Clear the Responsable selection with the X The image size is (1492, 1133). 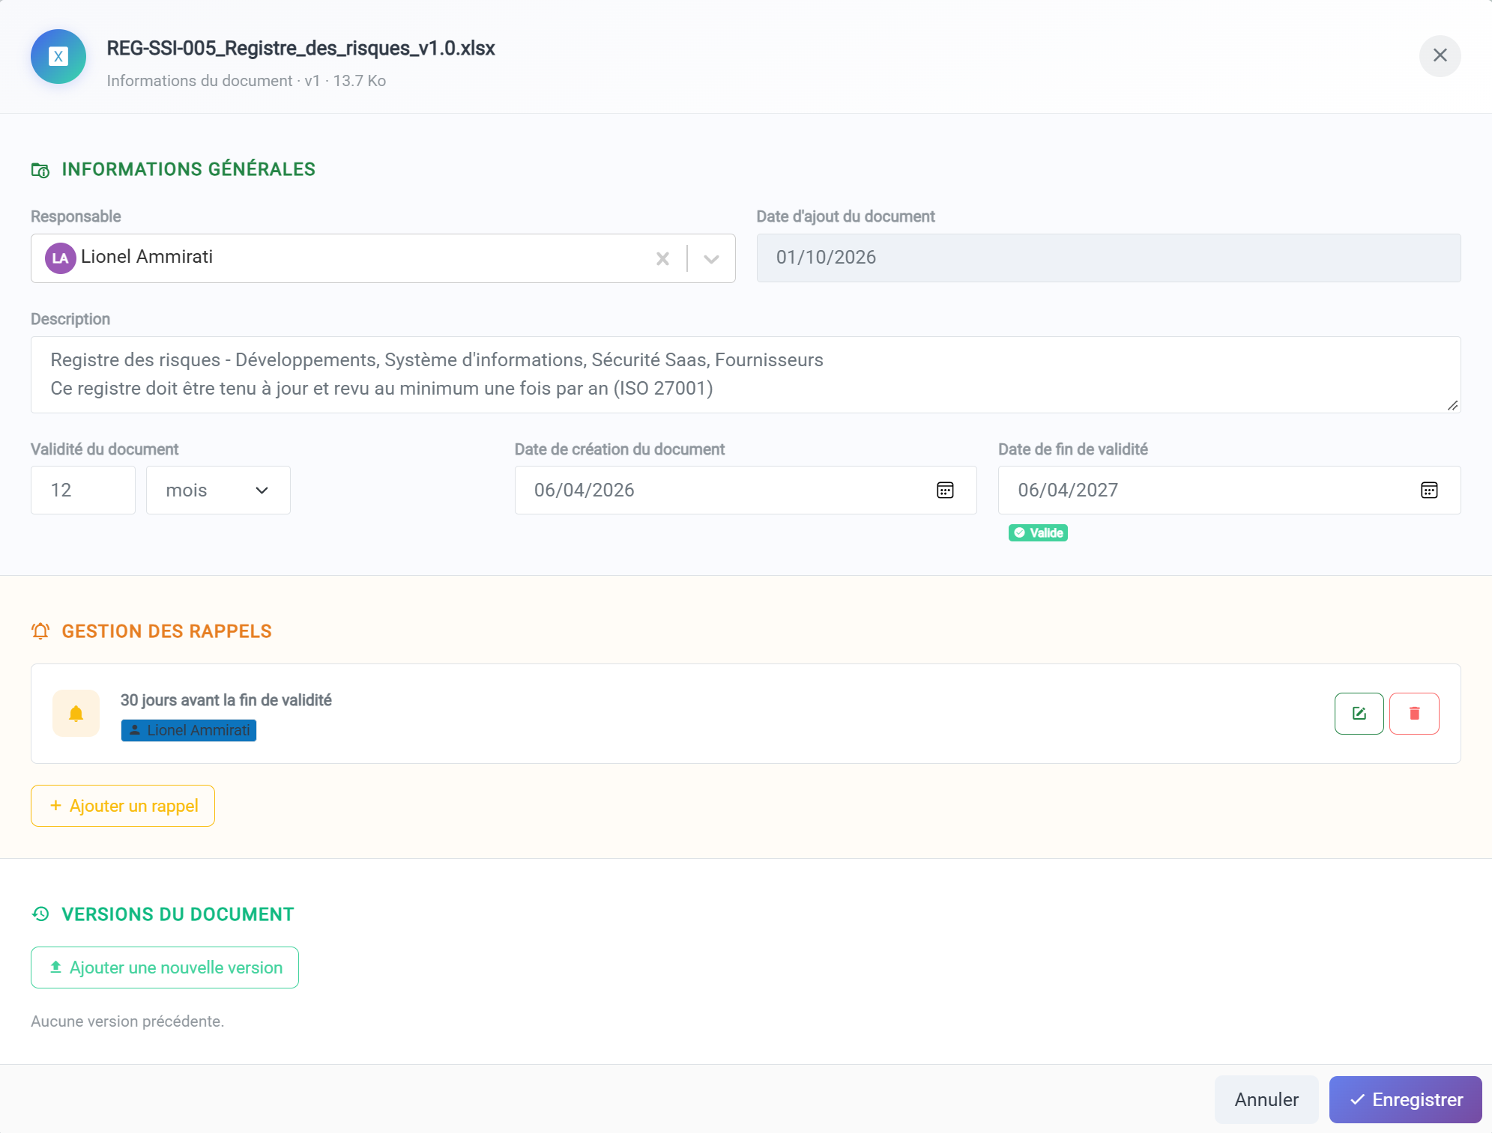pyautogui.click(x=662, y=258)
